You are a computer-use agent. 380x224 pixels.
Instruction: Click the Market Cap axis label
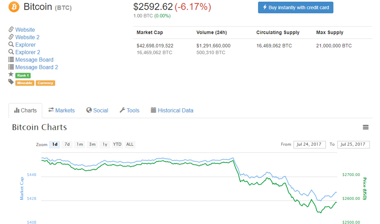click(x=22, y=188)
